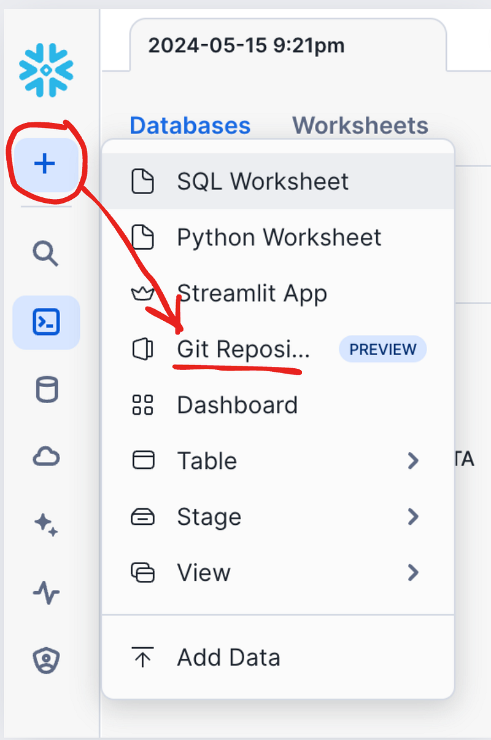This screenshot has width=491, height=740.
Task: Open the Data database cylinder icon
Action: click(x=46, y=390)
